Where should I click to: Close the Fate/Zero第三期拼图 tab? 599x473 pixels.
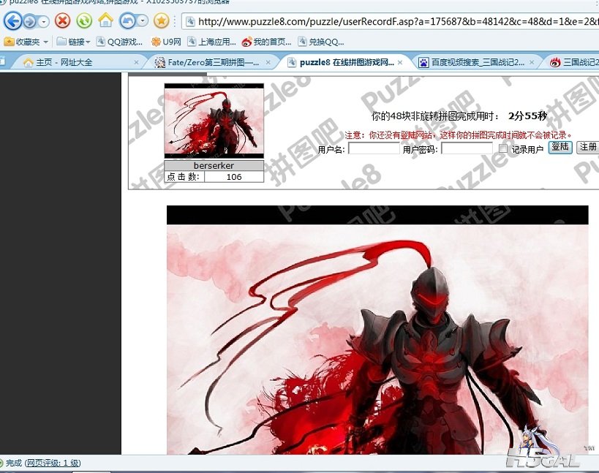[268, 62]
